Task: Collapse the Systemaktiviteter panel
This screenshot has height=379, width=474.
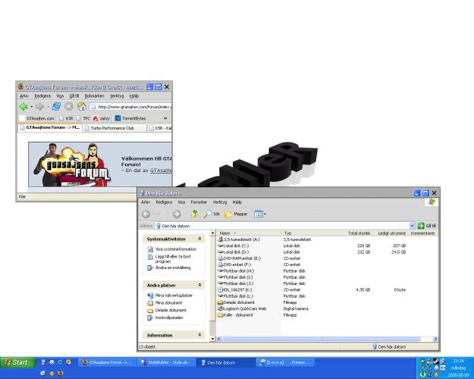Action: point(199,238)
